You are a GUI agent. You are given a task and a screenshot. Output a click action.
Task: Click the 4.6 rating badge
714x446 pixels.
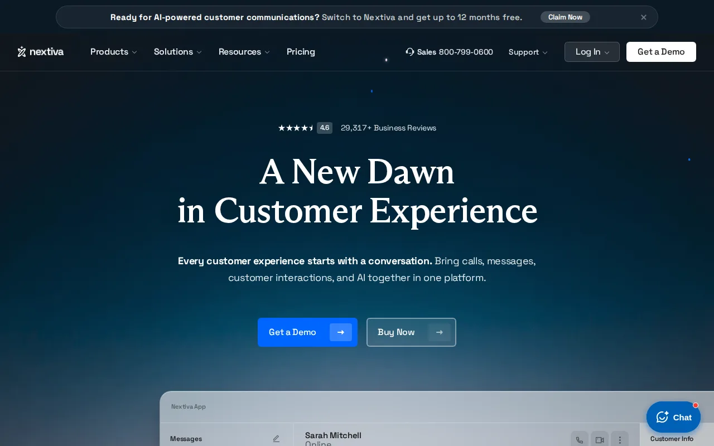pos(325,128)
